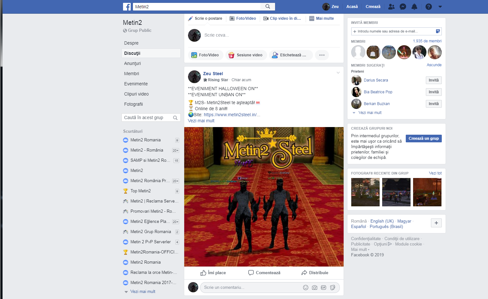The width and height of the screenshot is (488, 299).
Task: Open Metin 2 PvP Serverler shortcut
Action: [151, 242]
